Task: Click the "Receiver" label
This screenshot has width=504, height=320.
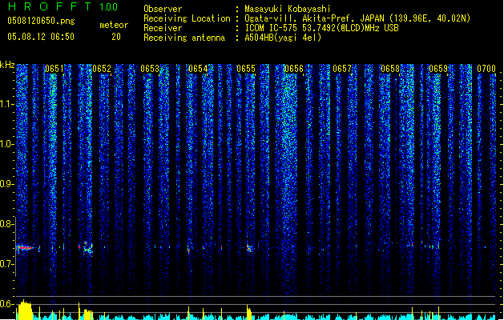Action: pos(163,28)
